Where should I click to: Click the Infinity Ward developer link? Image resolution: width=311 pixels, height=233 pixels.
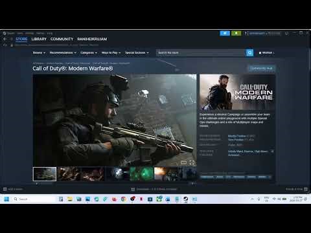(x=235, y=151)
